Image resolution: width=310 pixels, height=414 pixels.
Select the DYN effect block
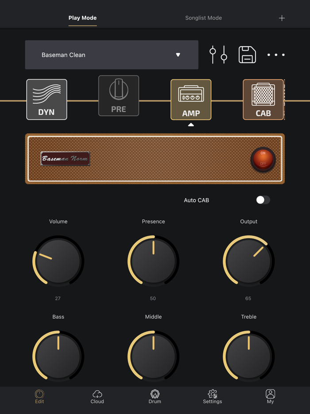click(x=46, y=100)
